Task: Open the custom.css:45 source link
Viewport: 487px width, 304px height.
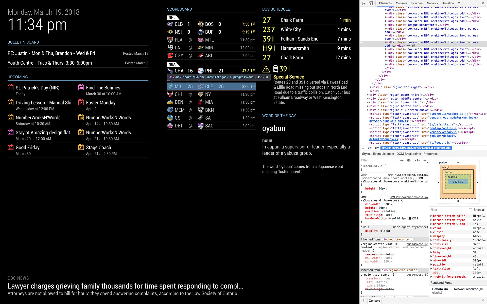Action: point(417,244)
